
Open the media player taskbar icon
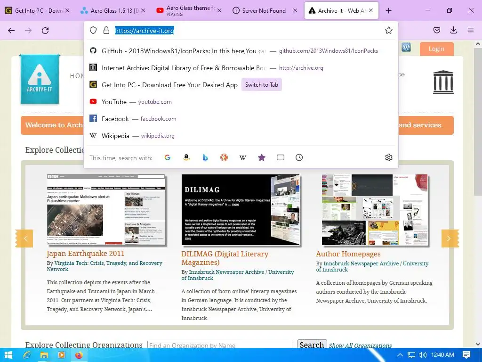coord(62,355)
